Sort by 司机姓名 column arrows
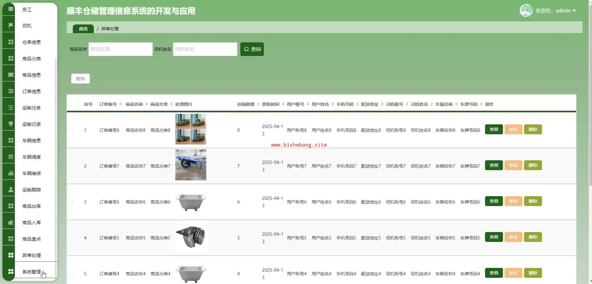 (432, 104)
